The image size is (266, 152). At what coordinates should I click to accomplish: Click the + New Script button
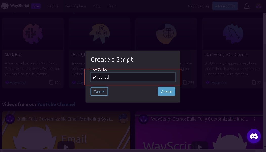point(225,6)
